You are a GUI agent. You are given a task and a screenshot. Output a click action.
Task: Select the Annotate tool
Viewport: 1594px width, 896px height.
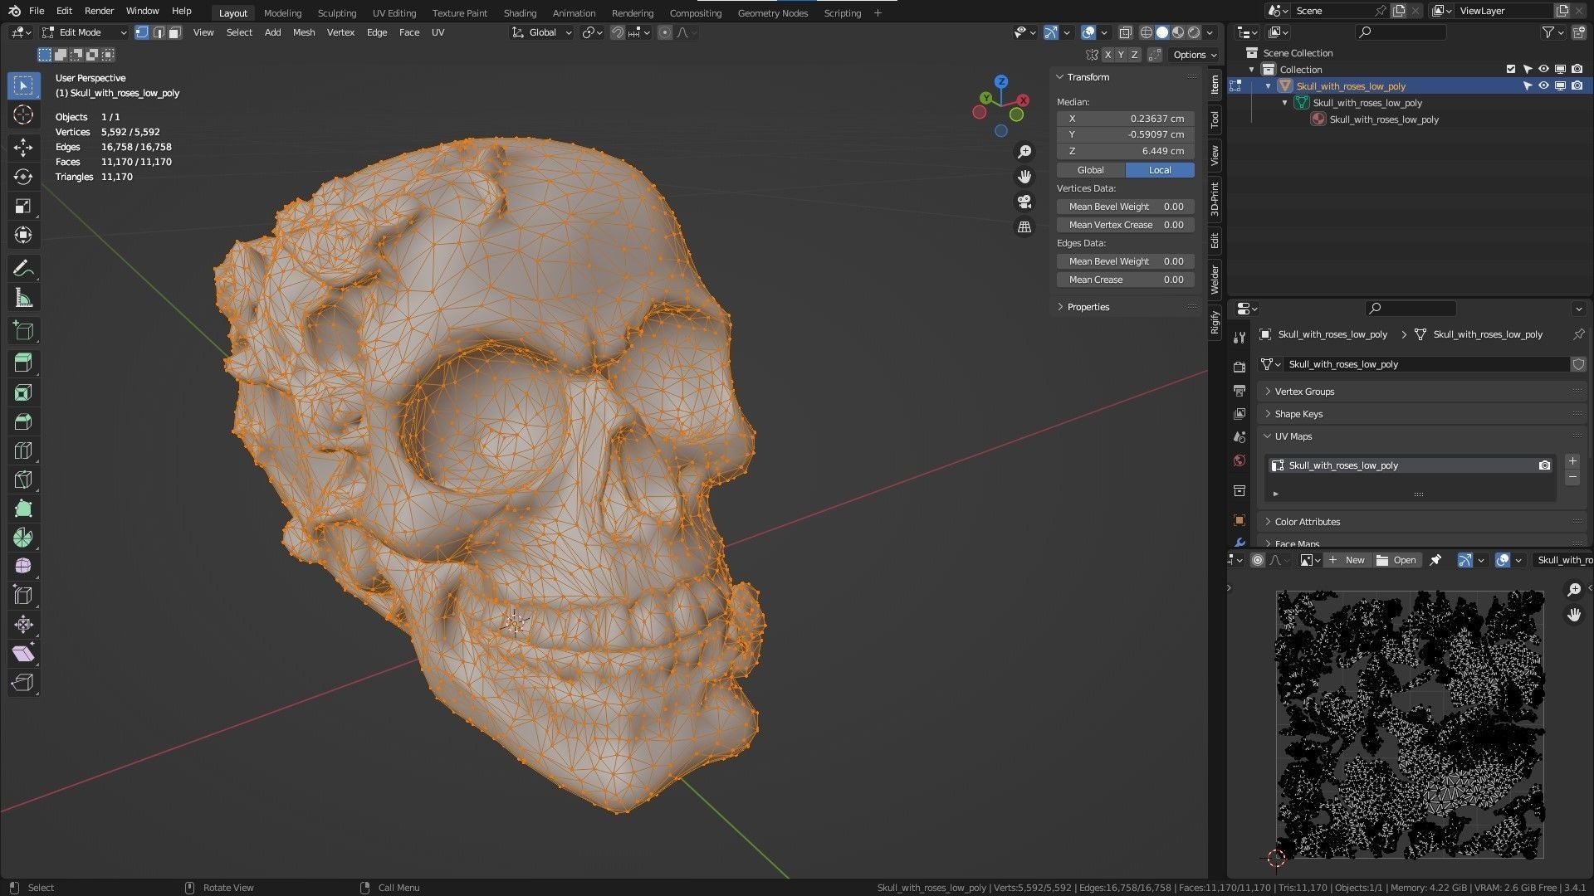tap(23, 268)
